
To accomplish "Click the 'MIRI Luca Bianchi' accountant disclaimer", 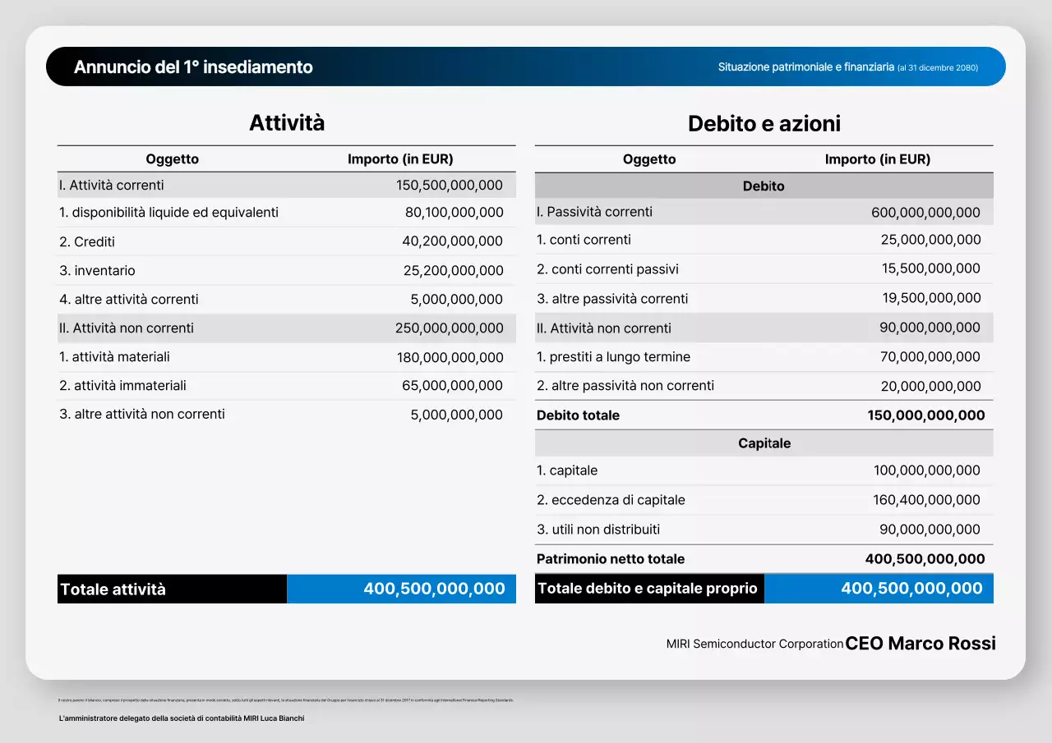I will (x=181, y=717).
